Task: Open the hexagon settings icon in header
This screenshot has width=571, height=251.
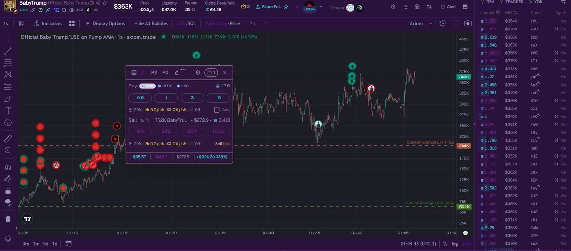Action: (394, 7)
